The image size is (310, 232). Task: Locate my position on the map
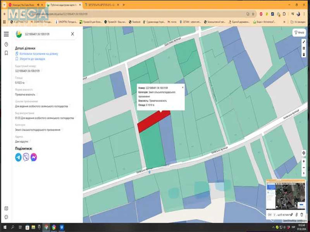click(x=304, y=153)
